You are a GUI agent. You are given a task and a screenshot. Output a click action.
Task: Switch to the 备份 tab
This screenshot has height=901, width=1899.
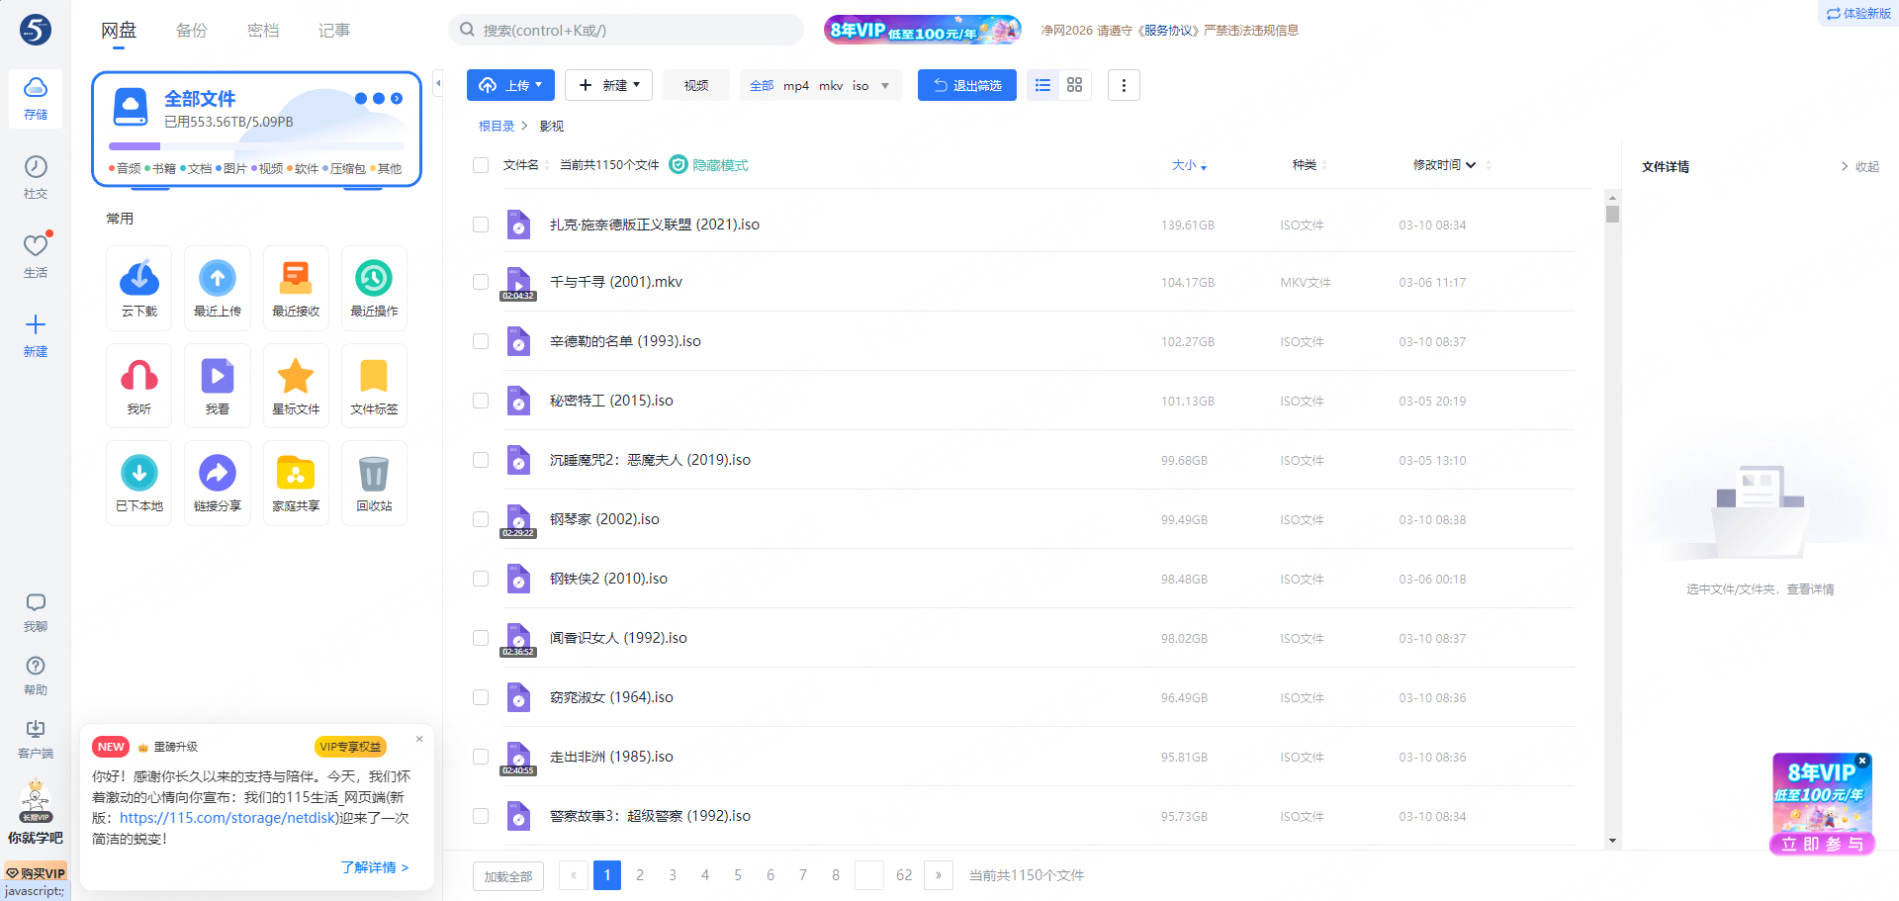tap(192, 31)
